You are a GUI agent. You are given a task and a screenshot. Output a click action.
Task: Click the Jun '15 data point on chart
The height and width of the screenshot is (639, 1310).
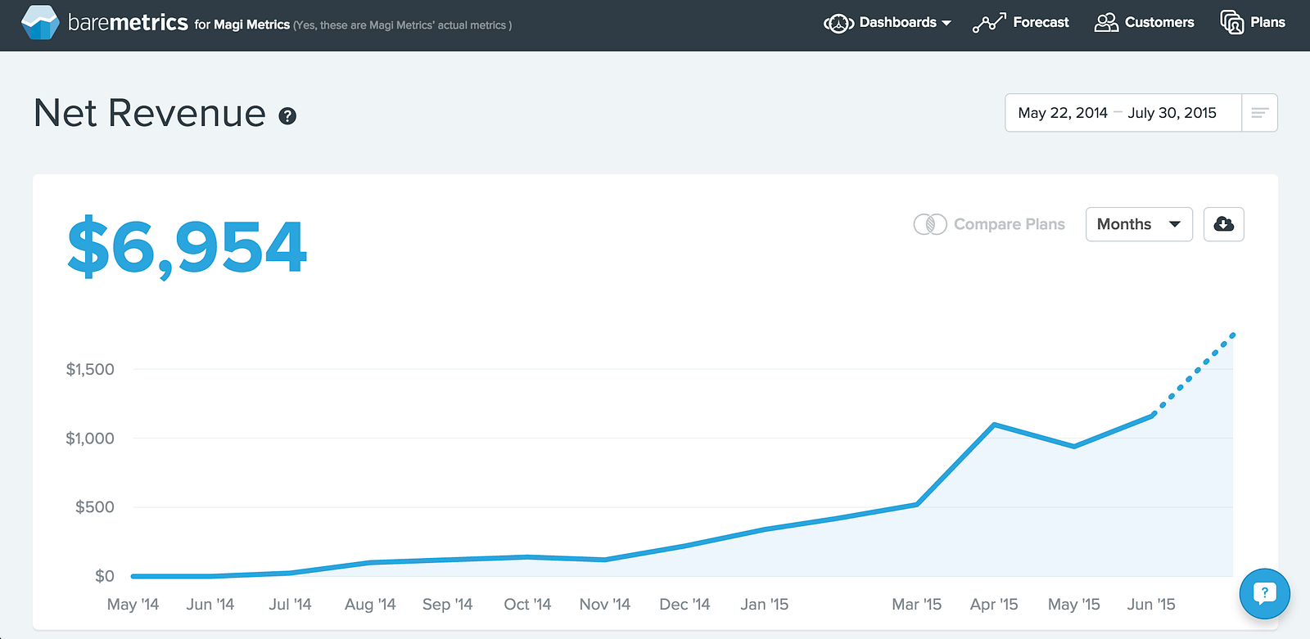click(1152, 416)
